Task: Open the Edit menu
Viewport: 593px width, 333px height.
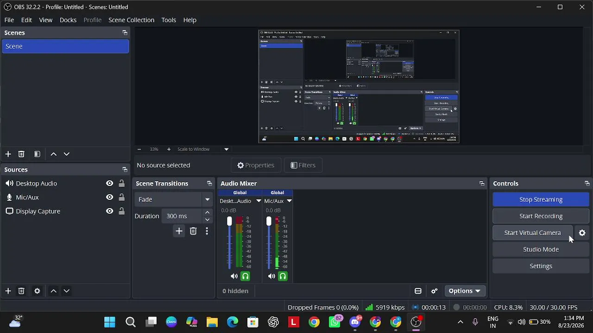Action: coord(26,20)
